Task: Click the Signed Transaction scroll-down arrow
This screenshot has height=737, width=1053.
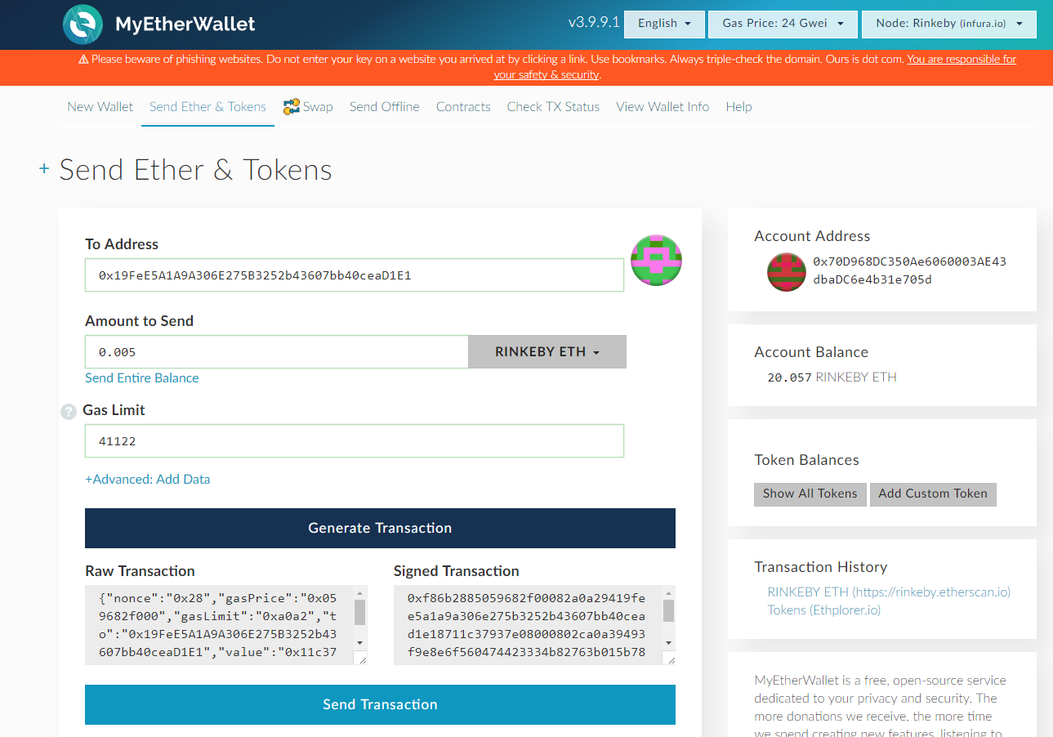Action: [668, 642]
